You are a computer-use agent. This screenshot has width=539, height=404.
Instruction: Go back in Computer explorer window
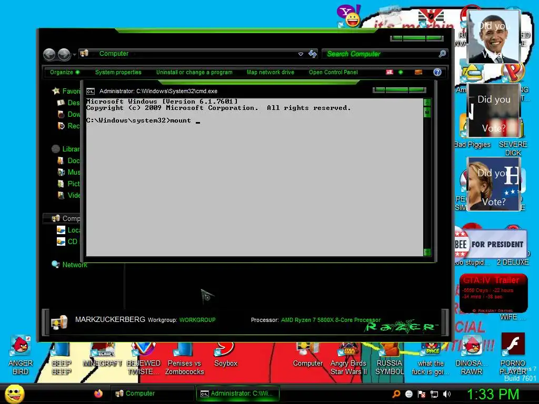(x=49, y=54)
